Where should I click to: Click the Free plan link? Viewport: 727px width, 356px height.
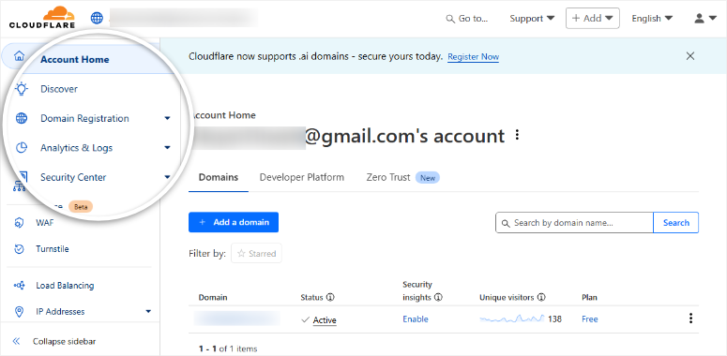[x=590, y=319]
